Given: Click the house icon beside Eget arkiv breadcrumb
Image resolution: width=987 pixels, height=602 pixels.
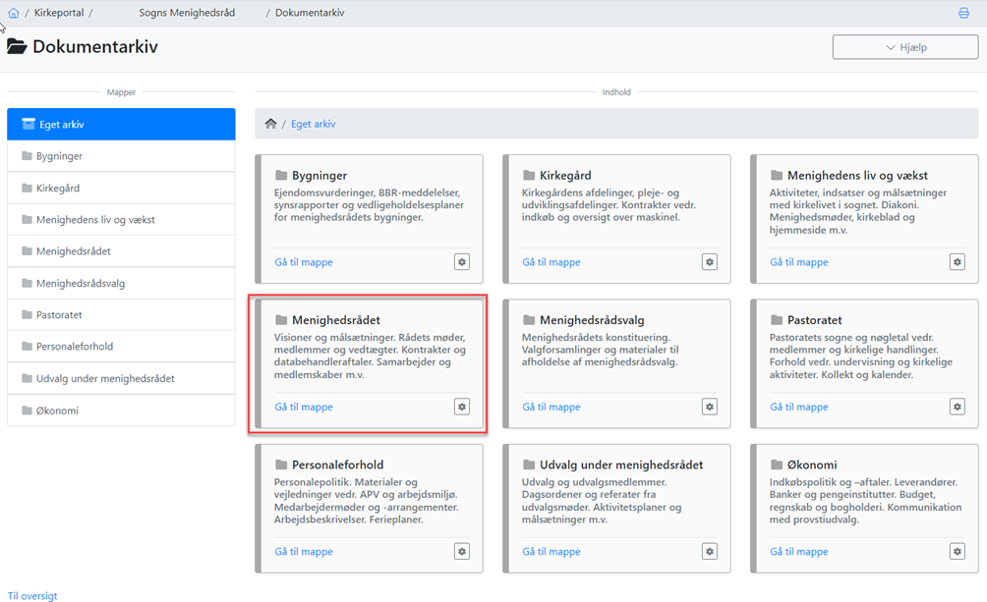Looking at the screenshot, I should click(x=270, y=124).
